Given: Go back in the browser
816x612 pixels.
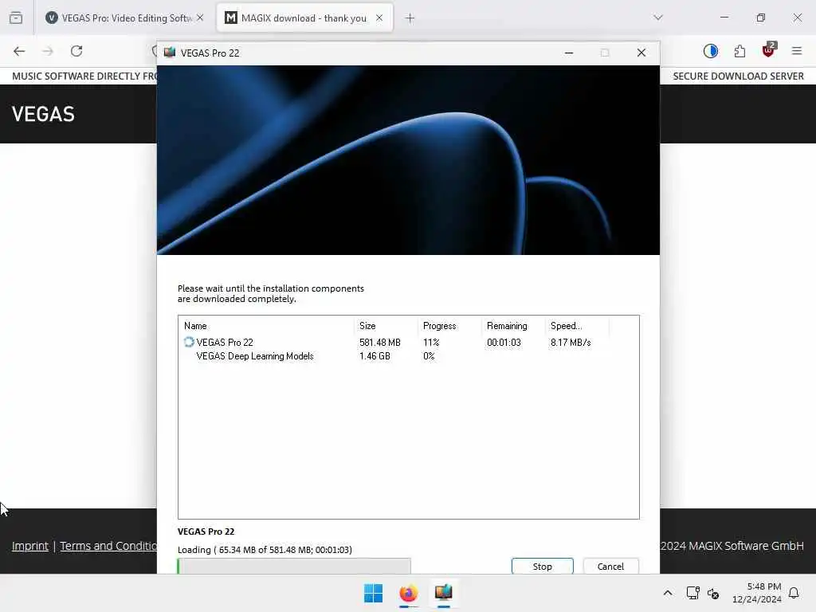Looking at the screenshot, I should pyautogui.click(x=19, y=51).
